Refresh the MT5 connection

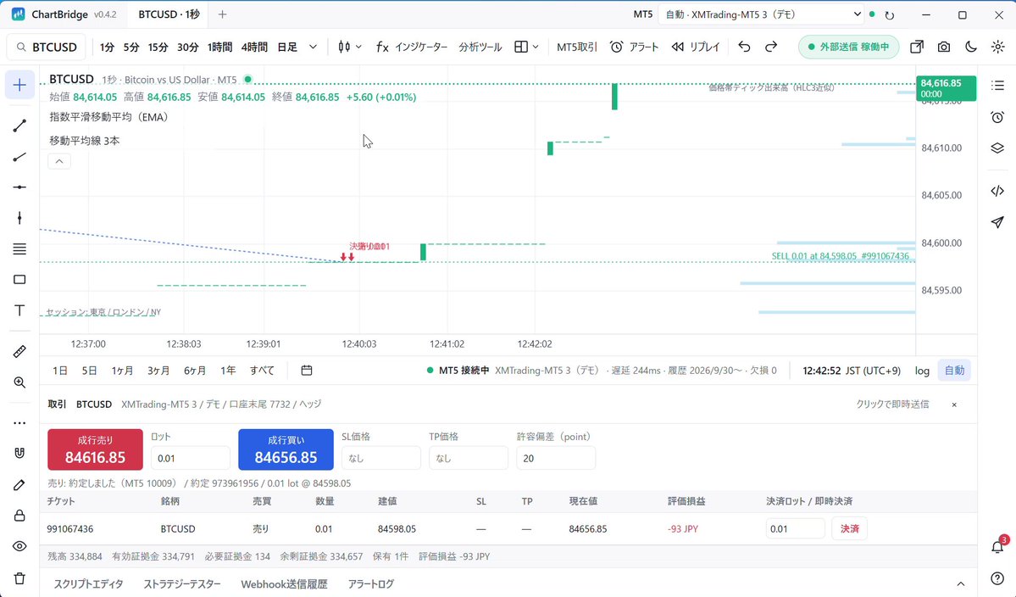[x=890, y=15]
